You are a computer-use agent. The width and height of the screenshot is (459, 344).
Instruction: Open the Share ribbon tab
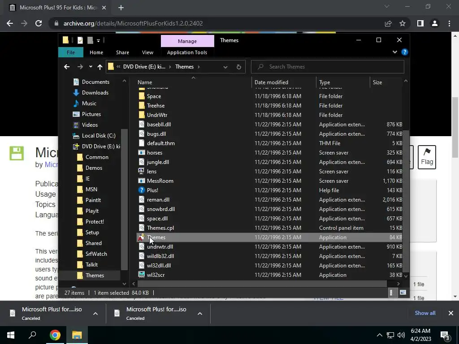[122, 52]
